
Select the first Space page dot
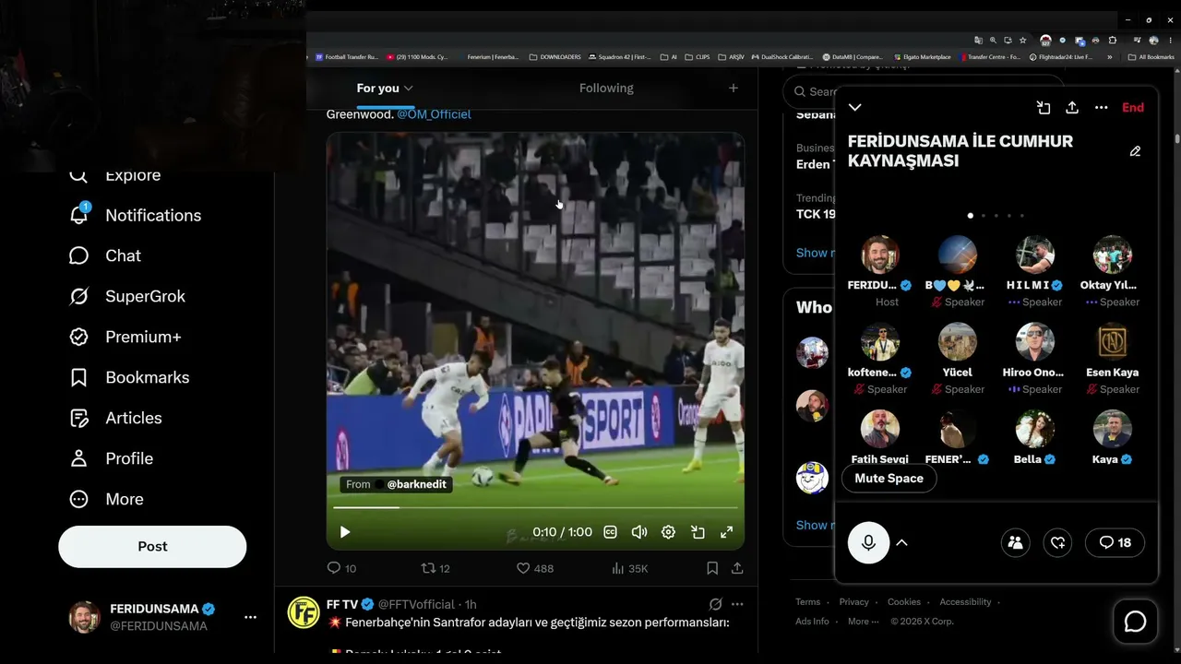pyautogui.click(x=970, y=215)
